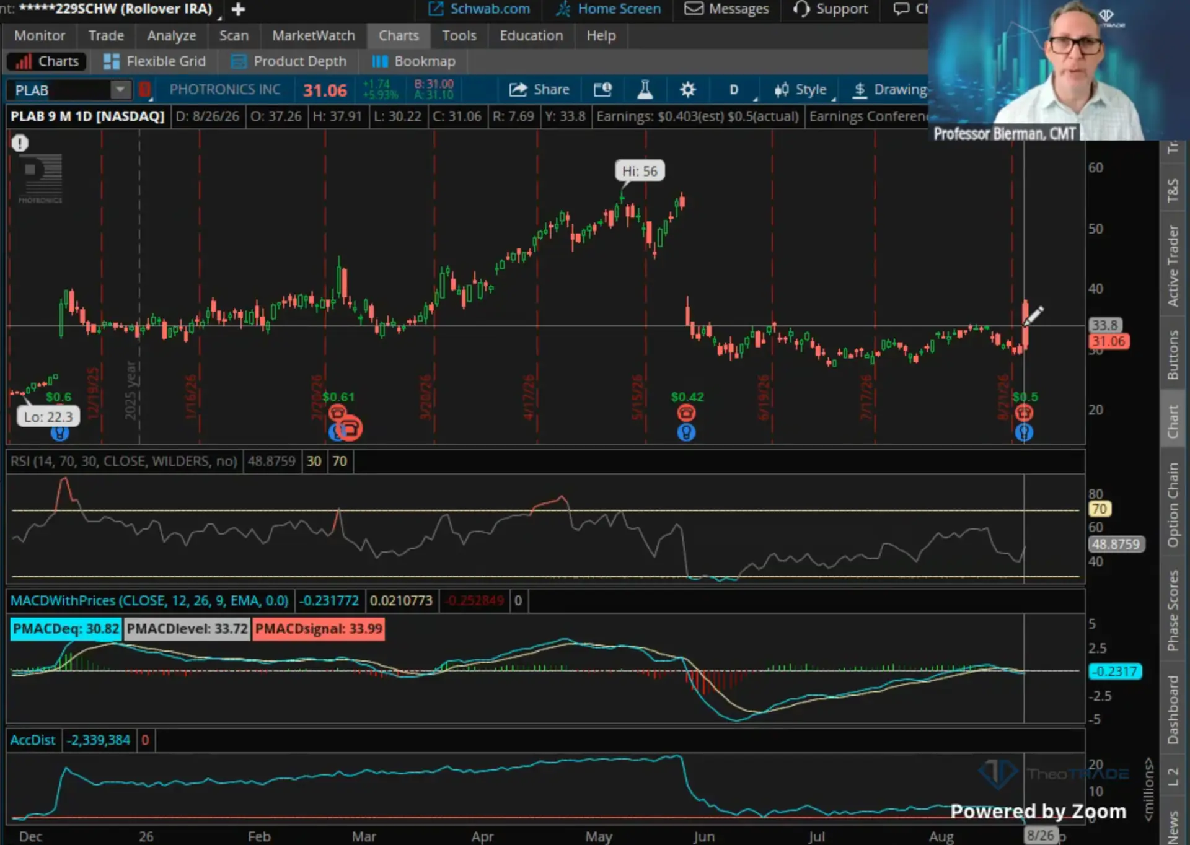The height and width of the screenshot is (845, 1190).
Task: Click the red symbol link icon
Action: 145,90
